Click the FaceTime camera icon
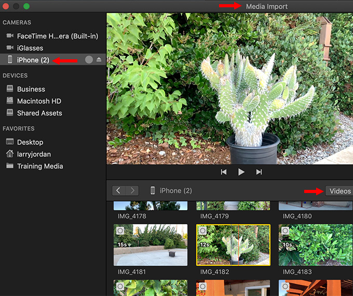The width and height of the screenshot is (353, 296). 10,36
